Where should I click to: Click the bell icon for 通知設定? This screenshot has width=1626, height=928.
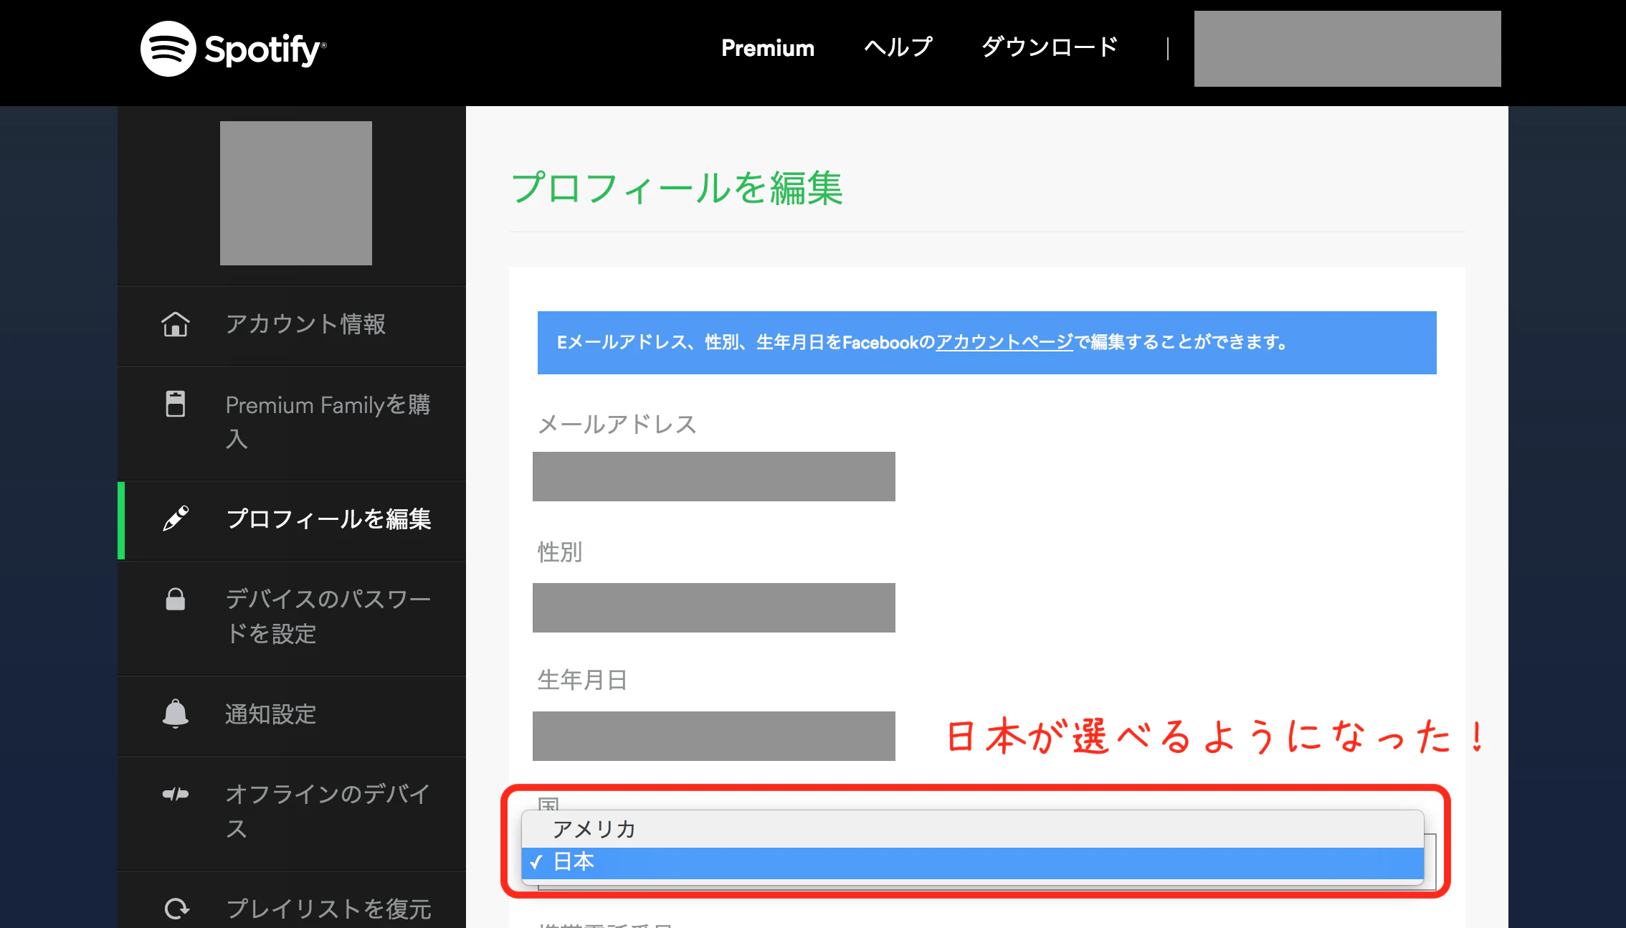[176, 714]
